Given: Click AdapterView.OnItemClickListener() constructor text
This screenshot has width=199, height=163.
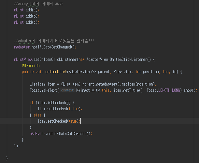Looking at the screenshot, I should (x=119, y=60).
